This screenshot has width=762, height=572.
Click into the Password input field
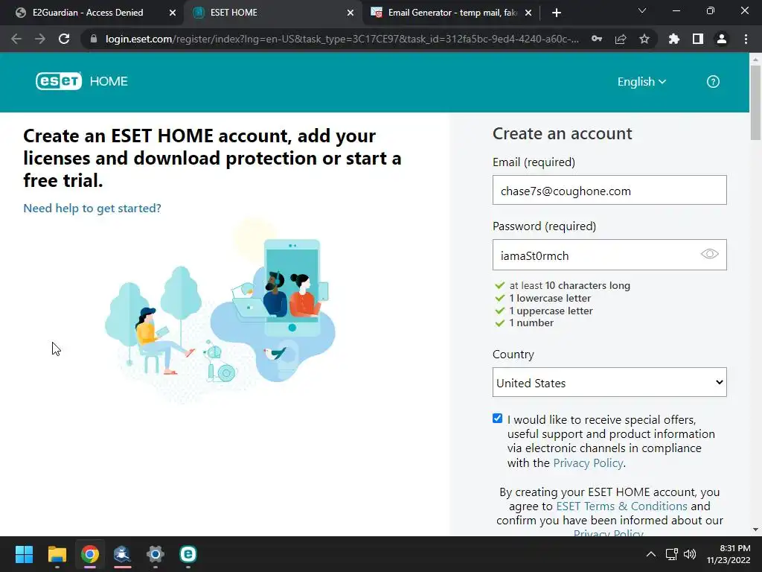[x=609, y=255]
